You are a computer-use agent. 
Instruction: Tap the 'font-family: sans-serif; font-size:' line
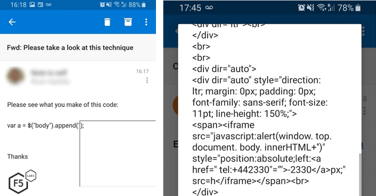pyautogui.click(x=260, y=103)
